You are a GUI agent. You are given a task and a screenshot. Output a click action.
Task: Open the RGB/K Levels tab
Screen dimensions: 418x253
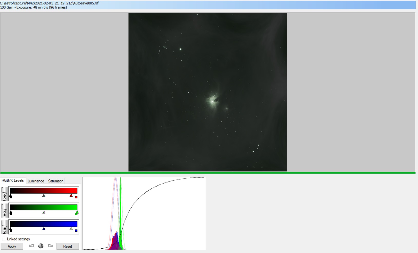(13, 180)
